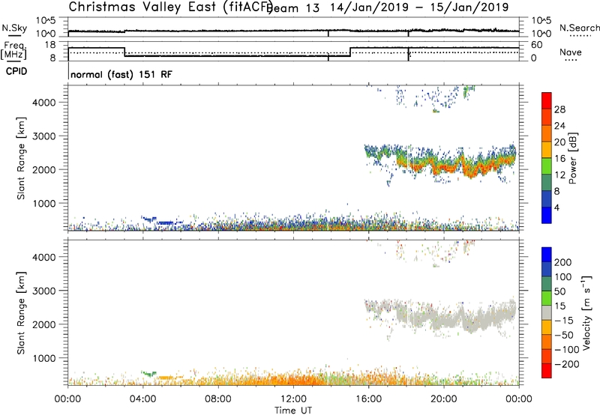This screenshot has width=600, height=415.
Task: Click the title 'Christmas Valley East'
Action: [142, 7]
